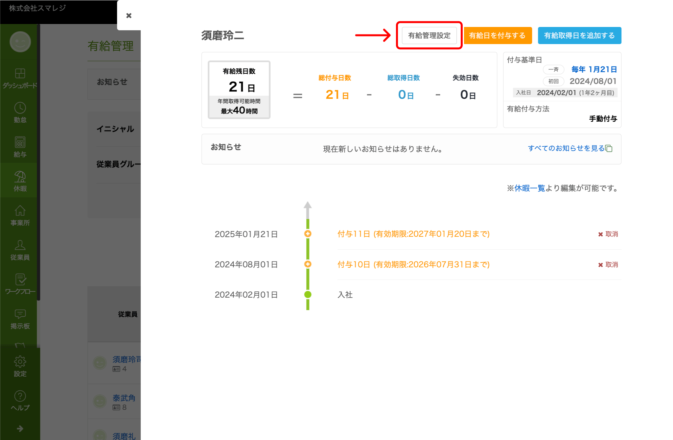
Task: Click the user avatar smiley in sidebar
Action: point(20,42)
